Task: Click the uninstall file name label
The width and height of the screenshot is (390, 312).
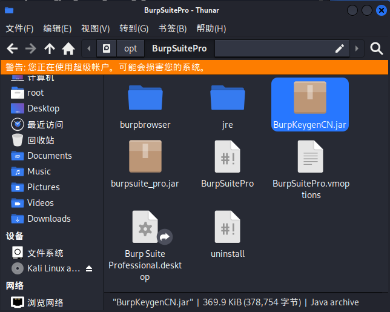Action: pyautogui.click(x=228, y=254)
